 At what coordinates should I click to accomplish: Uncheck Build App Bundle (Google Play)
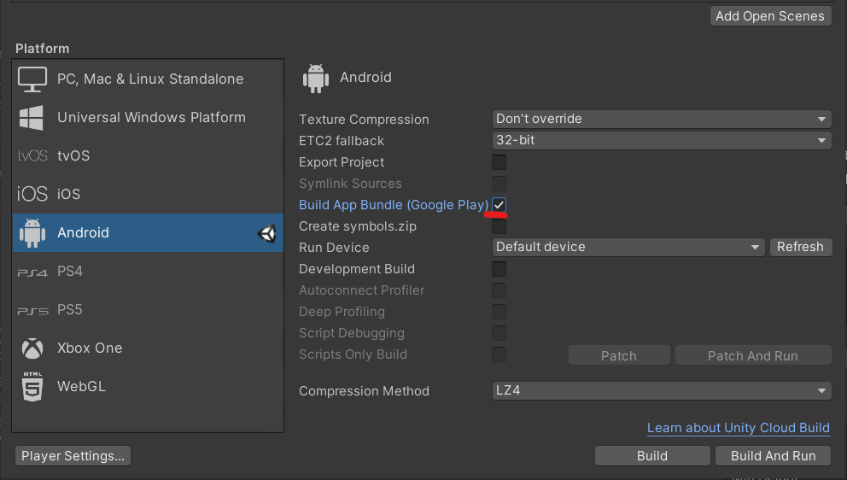point(499,205)
